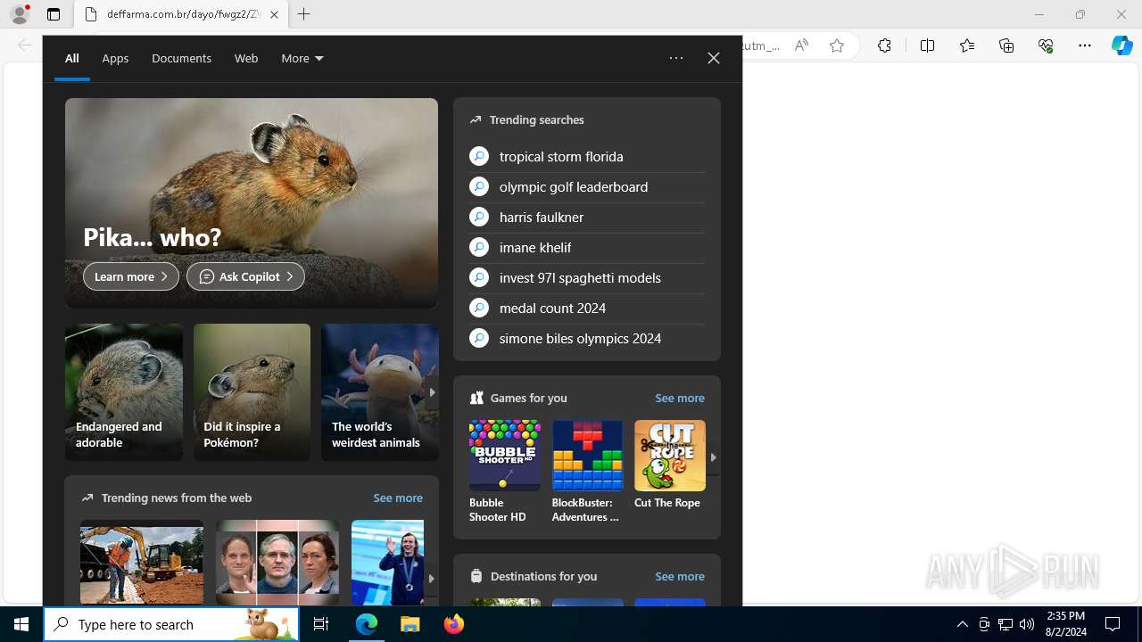
Task: Open BlockBuster Adventures game tile
Action: [x=587, y=472]
